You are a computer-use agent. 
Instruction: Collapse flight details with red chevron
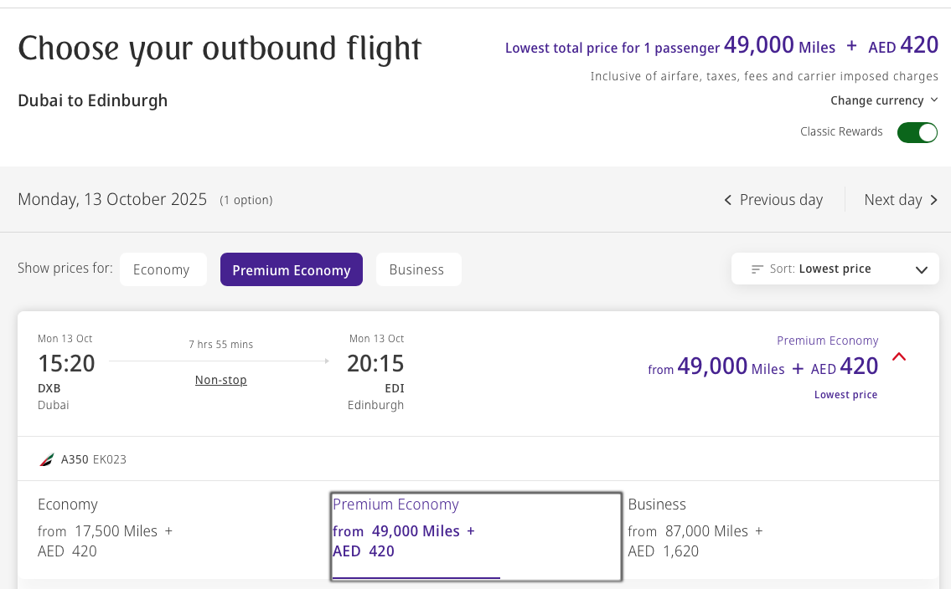click(899, 357)
